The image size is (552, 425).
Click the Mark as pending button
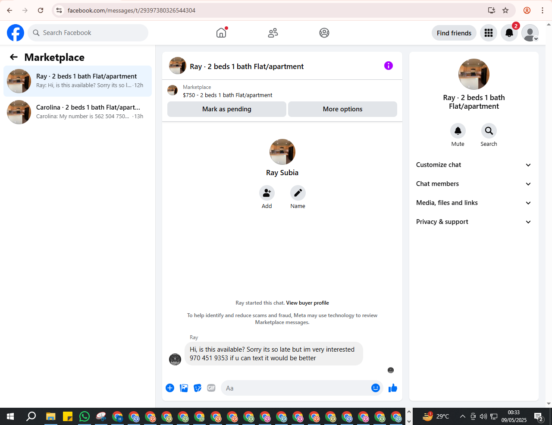click(x=227, y=109)
